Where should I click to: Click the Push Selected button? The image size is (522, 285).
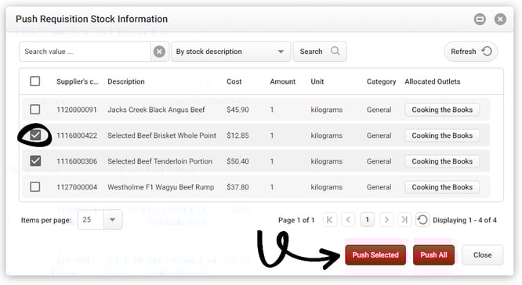tap(375, 255)
